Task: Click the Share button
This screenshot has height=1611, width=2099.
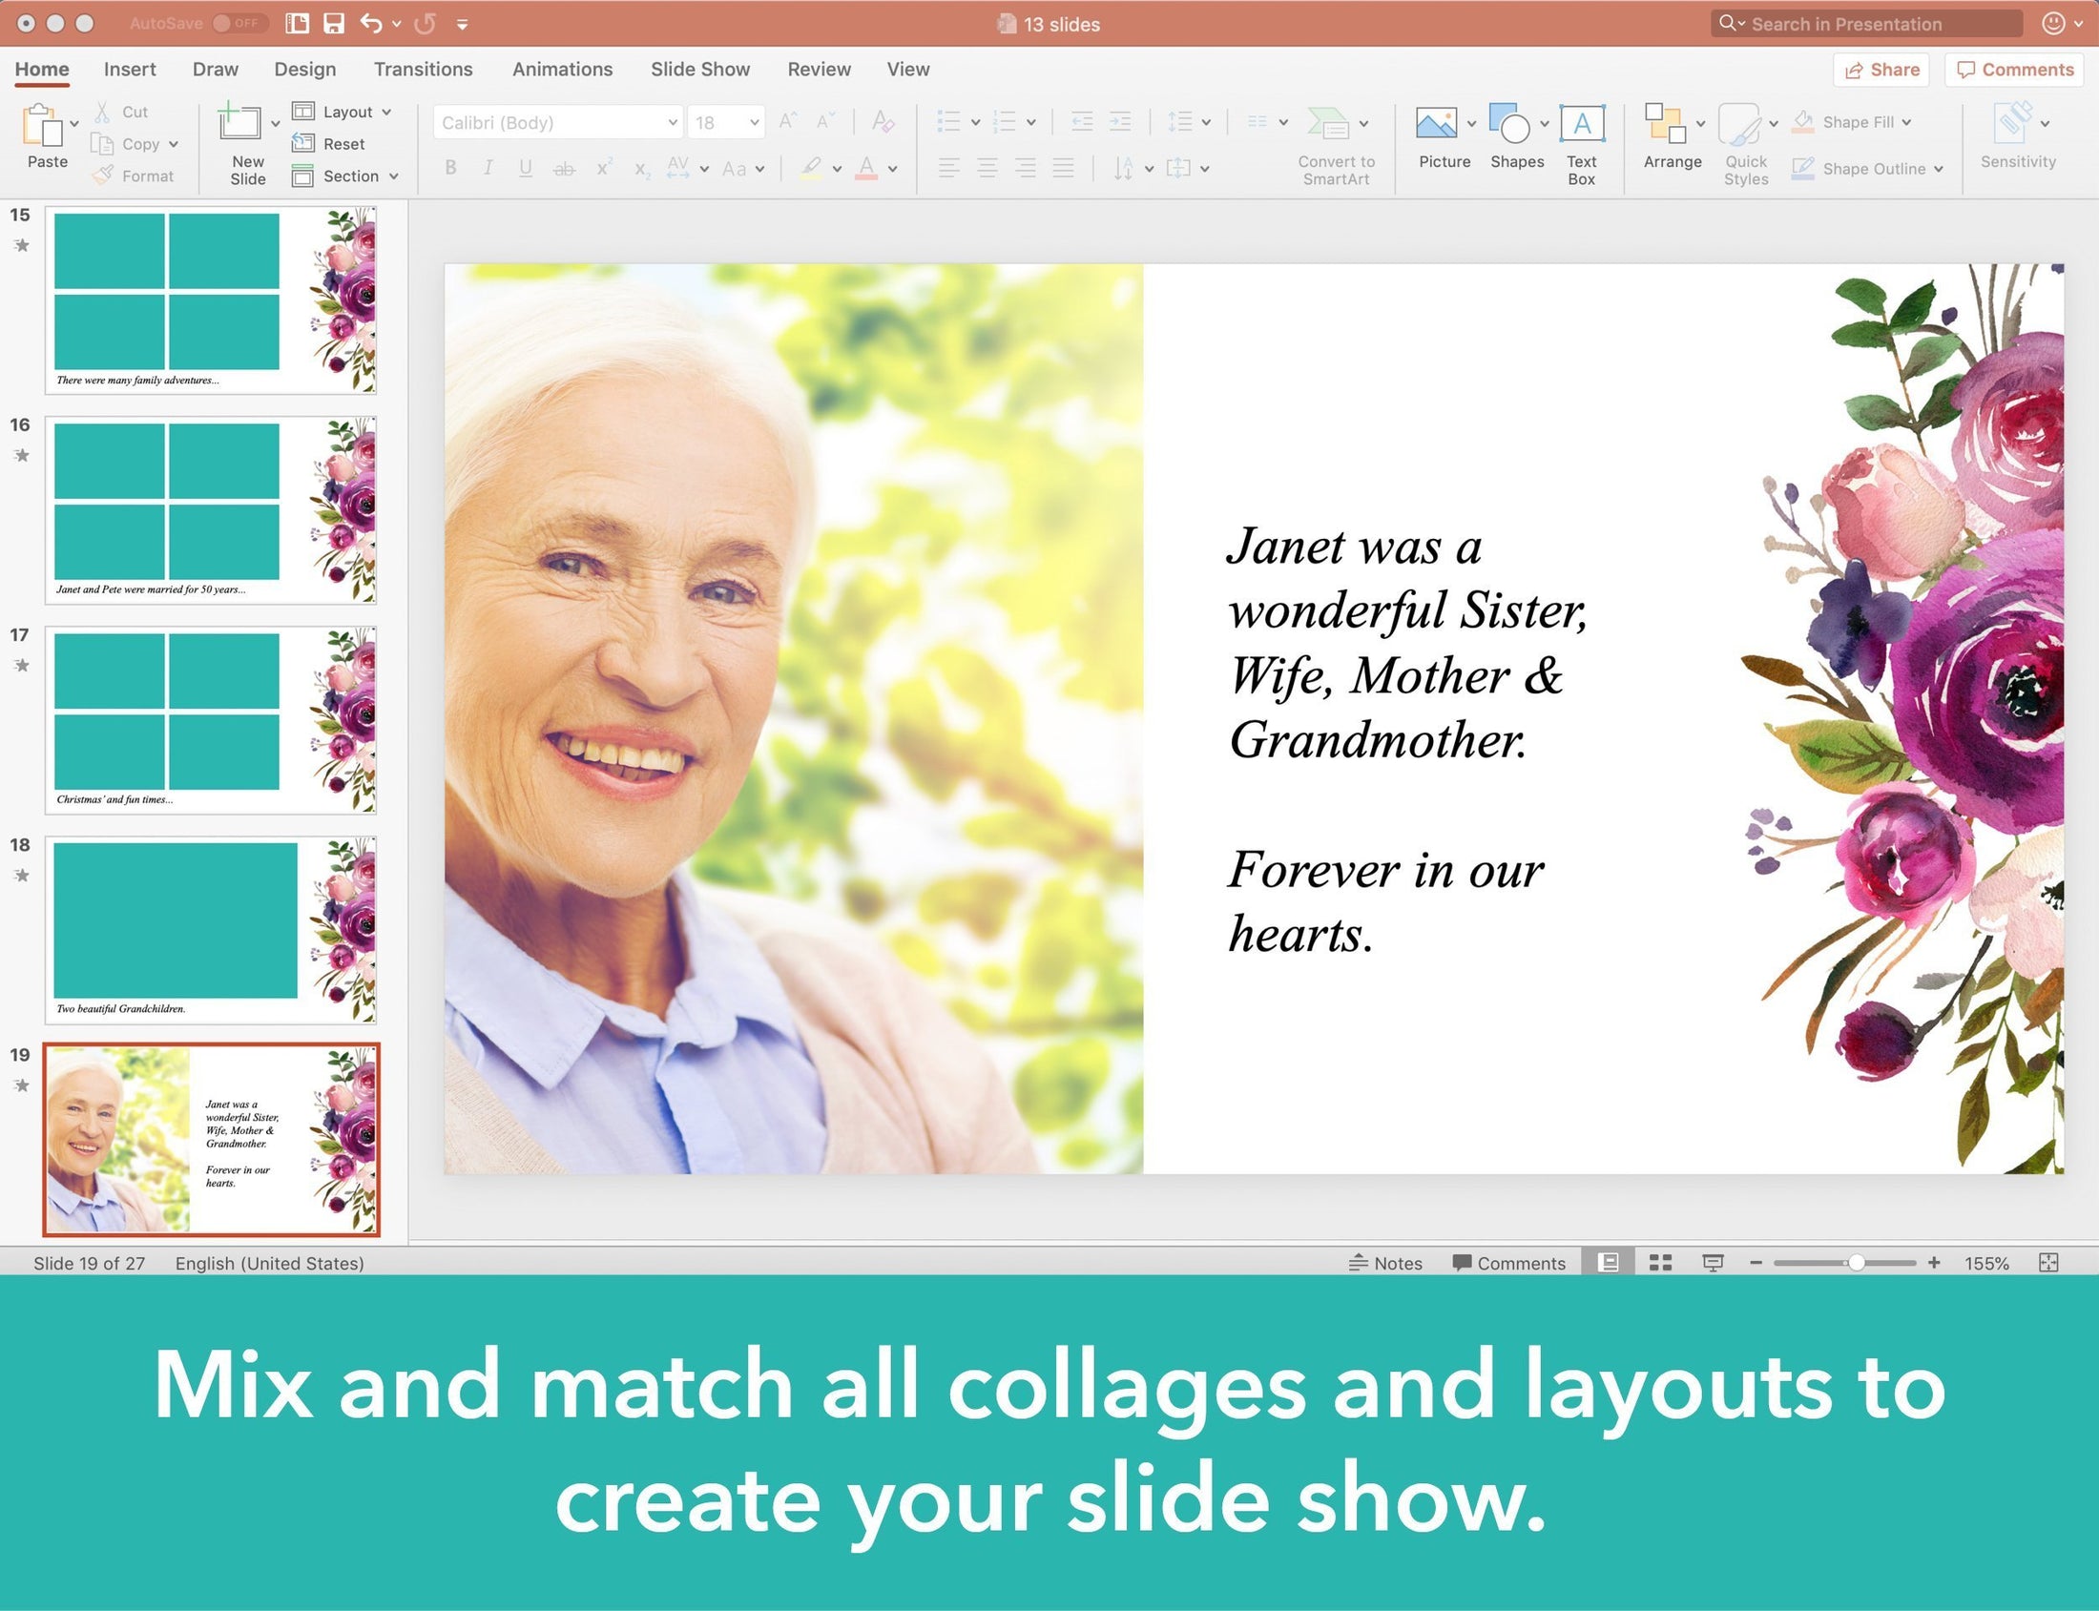Action: pyautogui.click(x=1881, y=69)
